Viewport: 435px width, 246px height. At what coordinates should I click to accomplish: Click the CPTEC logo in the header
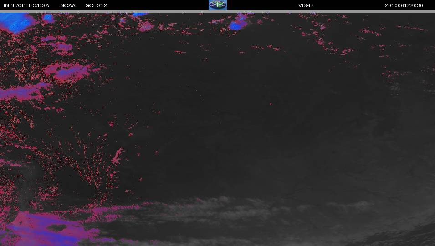tap(218, 5)
